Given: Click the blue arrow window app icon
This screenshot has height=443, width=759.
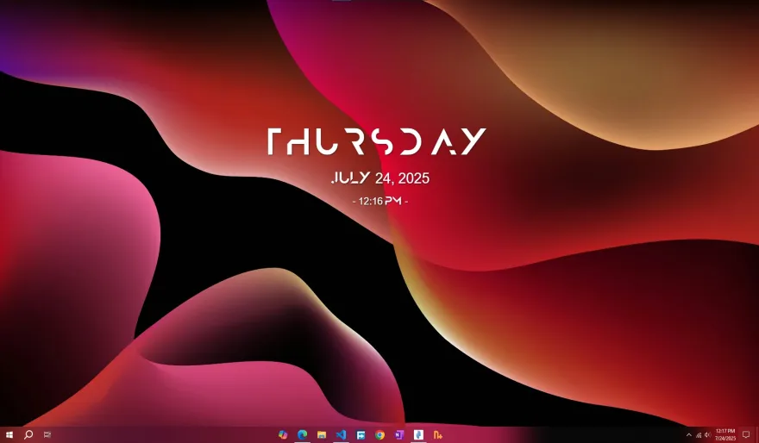Looking at the screenshot, I should coord(361,434).
